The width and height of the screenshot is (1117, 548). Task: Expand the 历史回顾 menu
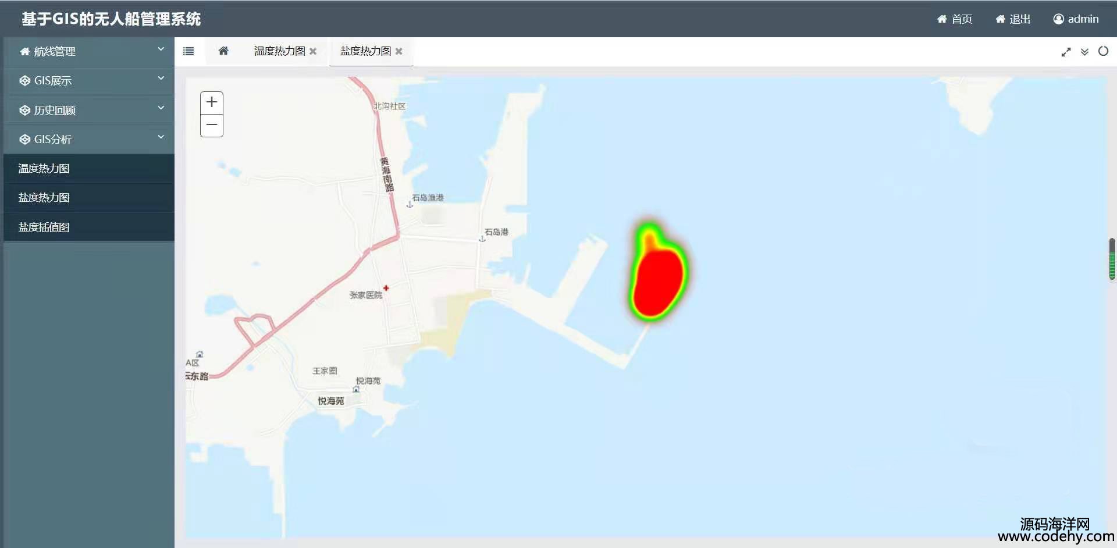[x=89, y=110]
